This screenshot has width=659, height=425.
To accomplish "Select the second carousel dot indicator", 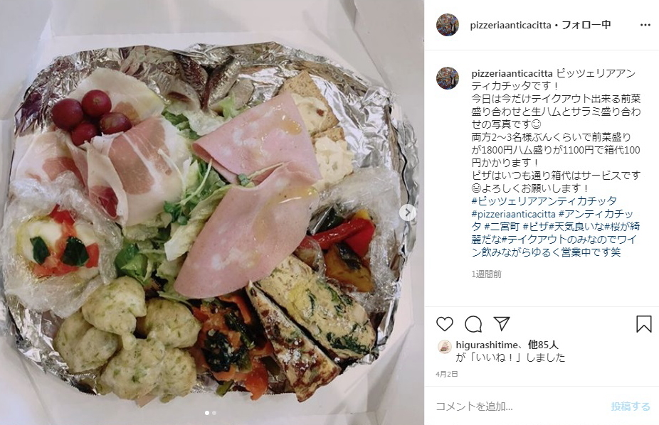I will tap(214, 413).
